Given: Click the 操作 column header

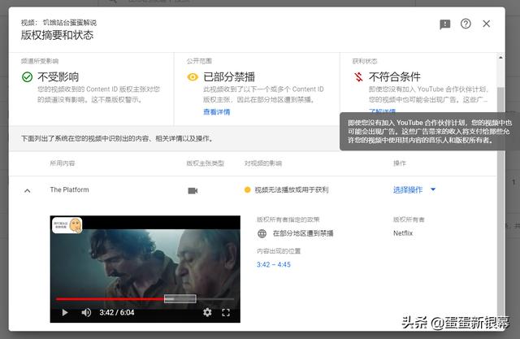Looking at the screenshot, I should tap(399, 163).
